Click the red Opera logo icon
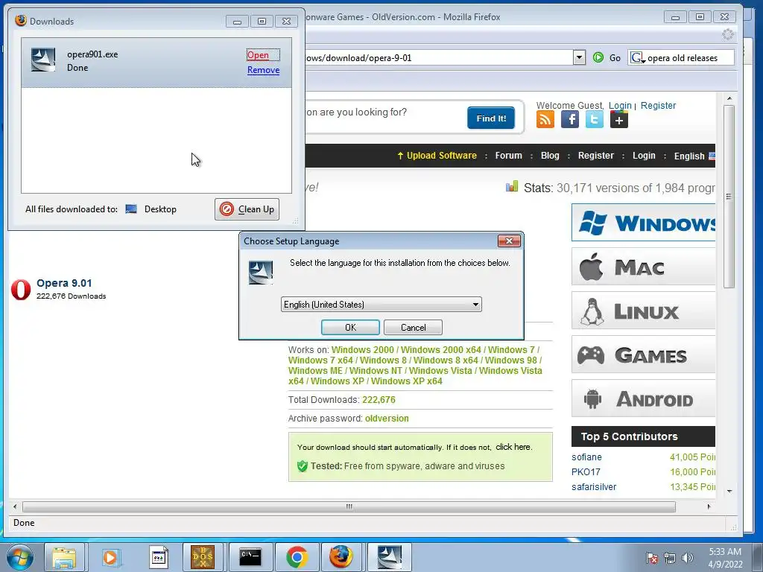The width and height of the screenshot is (763, 572). [x=21, y=290]
